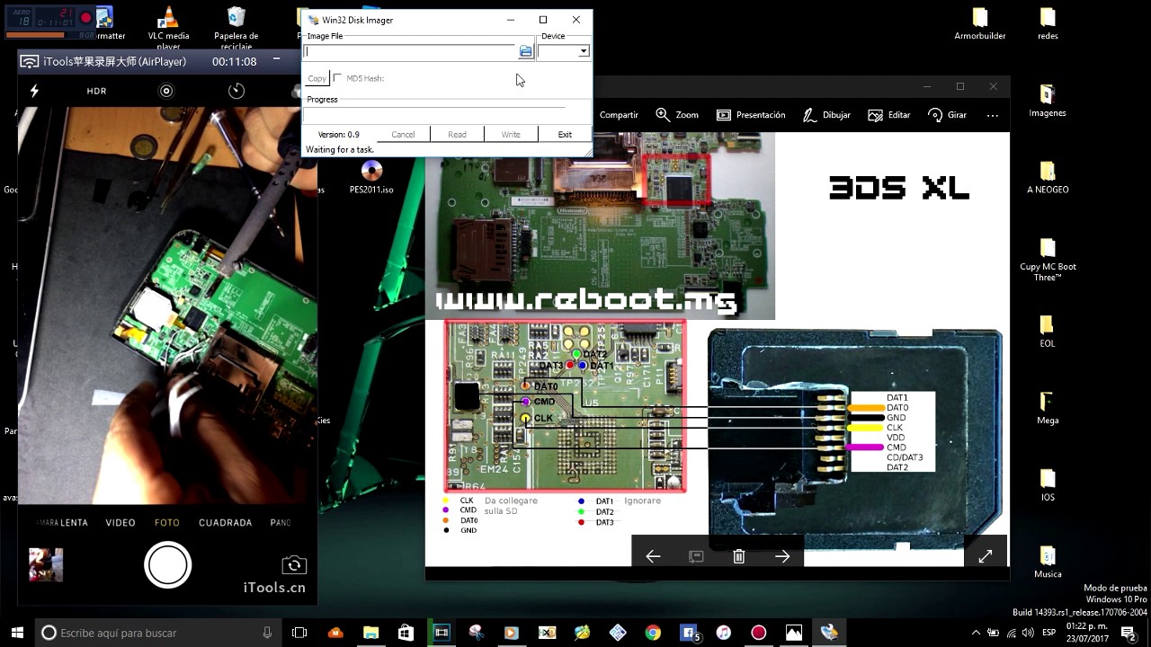The image size is (1151, 647).
Task: Tap the white camera shutter button
Action: (x=167, y=565)
